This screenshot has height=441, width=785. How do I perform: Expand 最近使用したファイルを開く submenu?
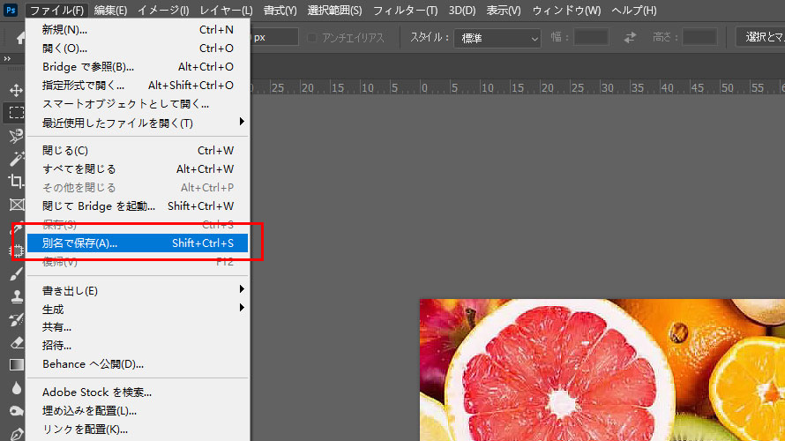(x=242, y=122)
